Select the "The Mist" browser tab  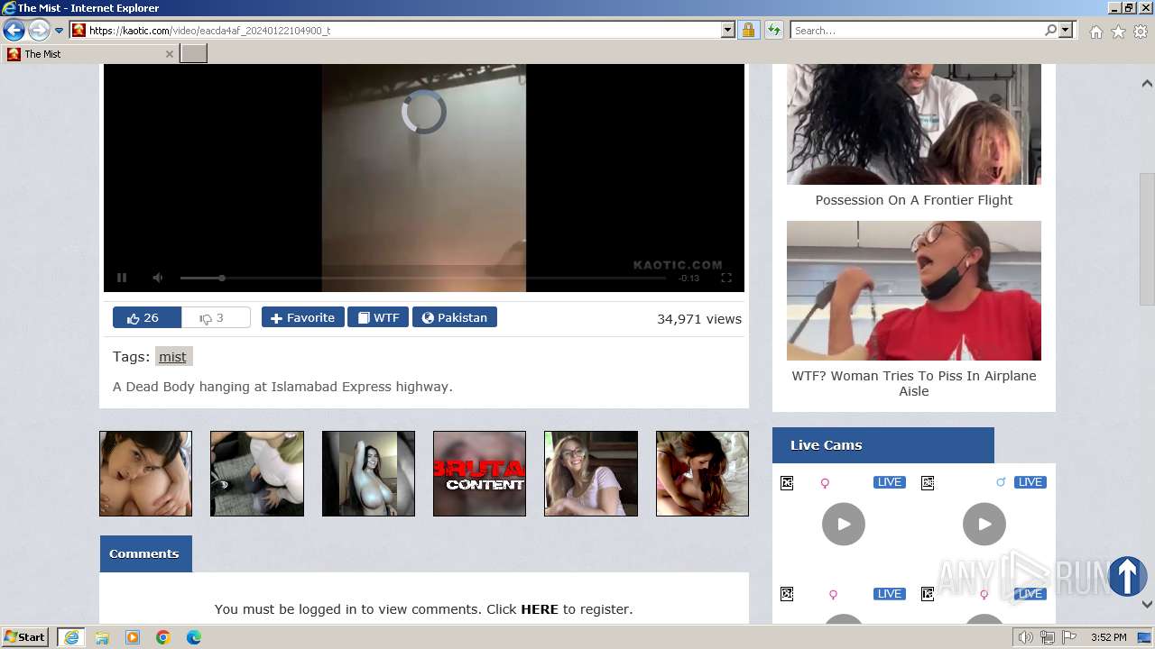(x=89, y=54)
